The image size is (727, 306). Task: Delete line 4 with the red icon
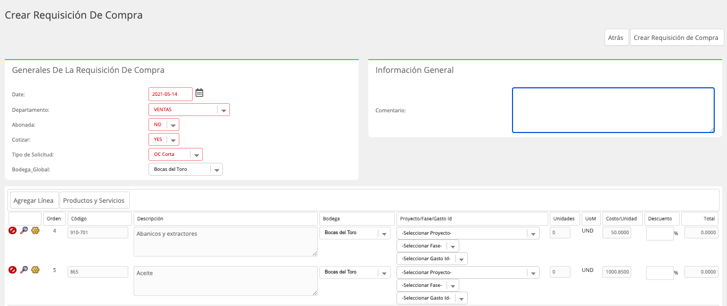[12, 230]
